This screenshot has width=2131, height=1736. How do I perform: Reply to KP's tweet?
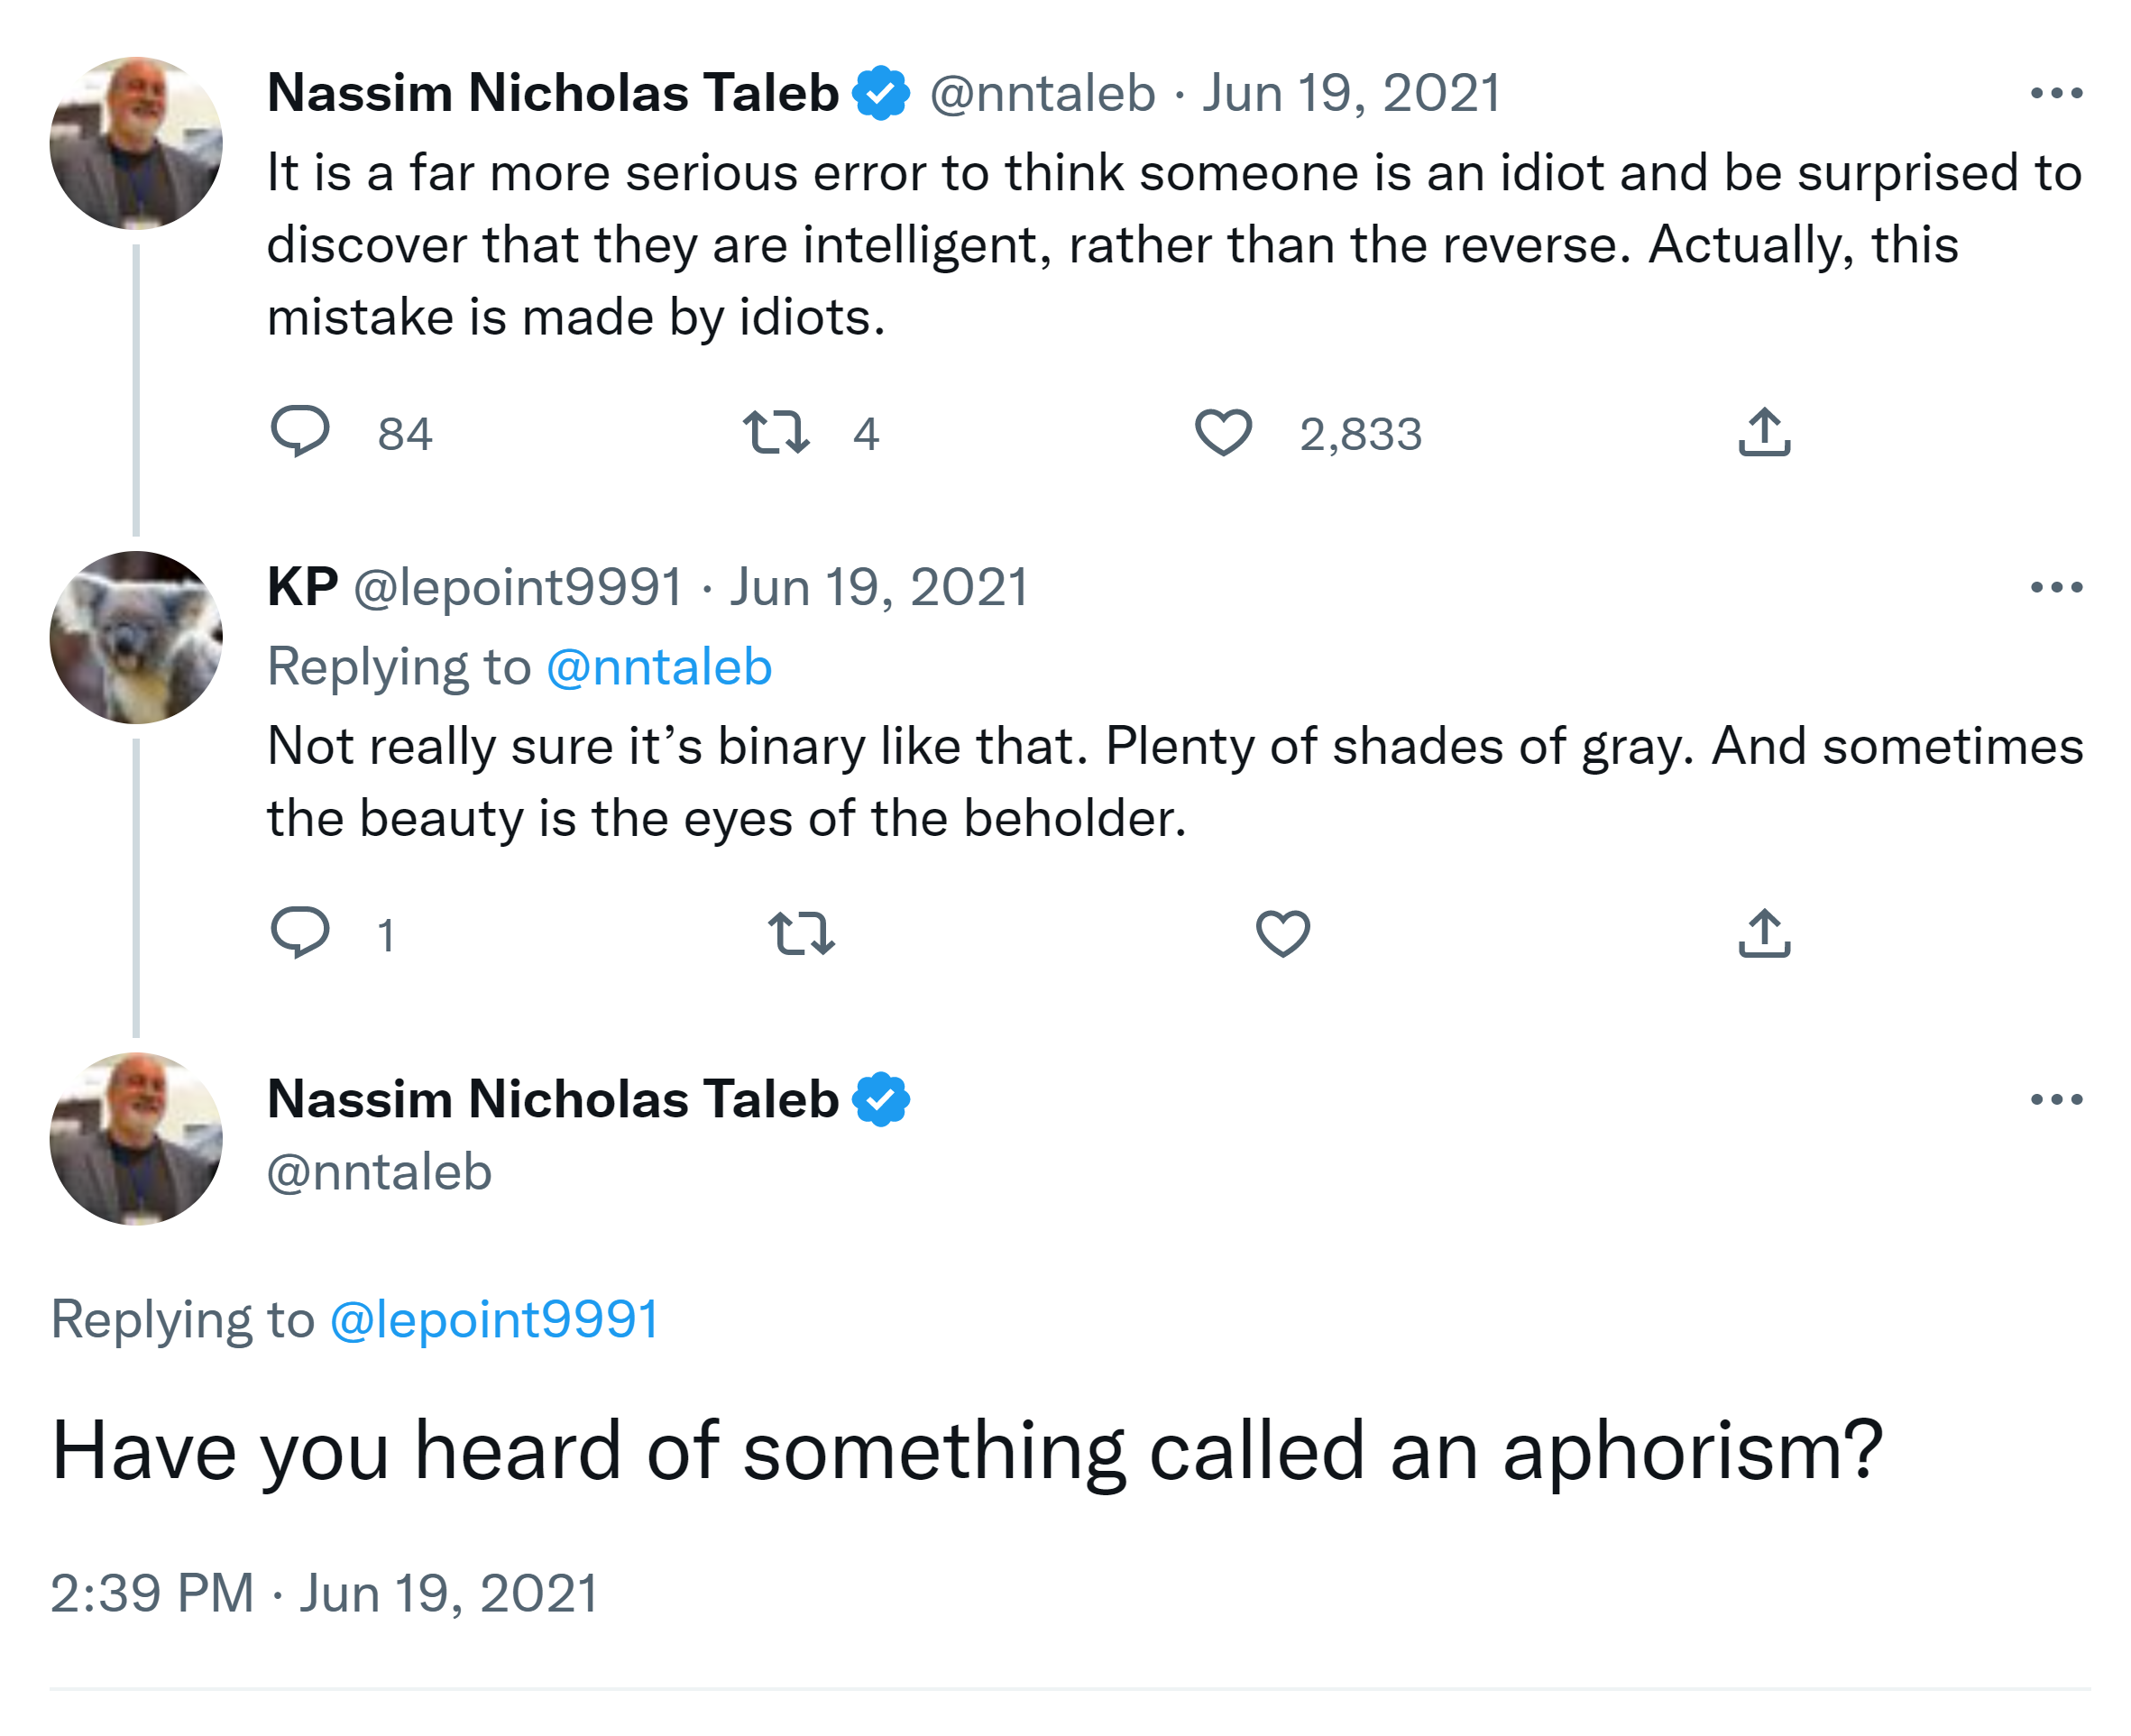click(300, 933)
